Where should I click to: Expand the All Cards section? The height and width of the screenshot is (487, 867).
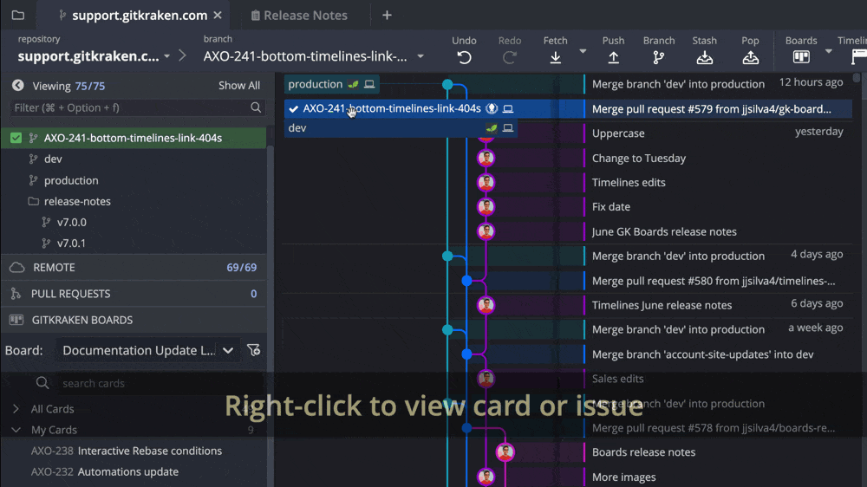pyautogui.click(x=16, y=409)
